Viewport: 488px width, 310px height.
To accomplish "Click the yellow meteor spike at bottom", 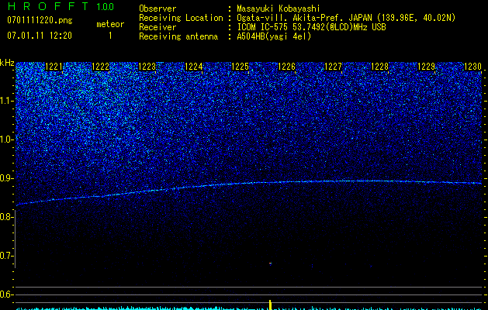I will (270, 305).
